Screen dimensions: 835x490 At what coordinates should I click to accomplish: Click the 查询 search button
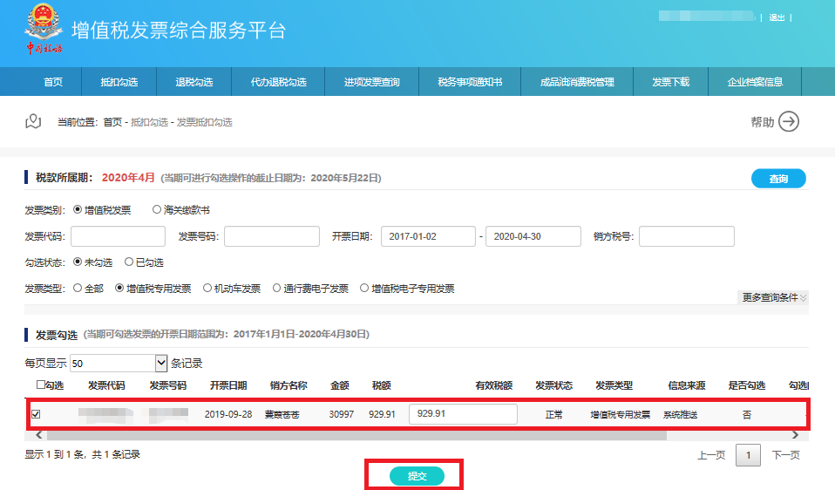pyautogui.click(x=777, y=179)
